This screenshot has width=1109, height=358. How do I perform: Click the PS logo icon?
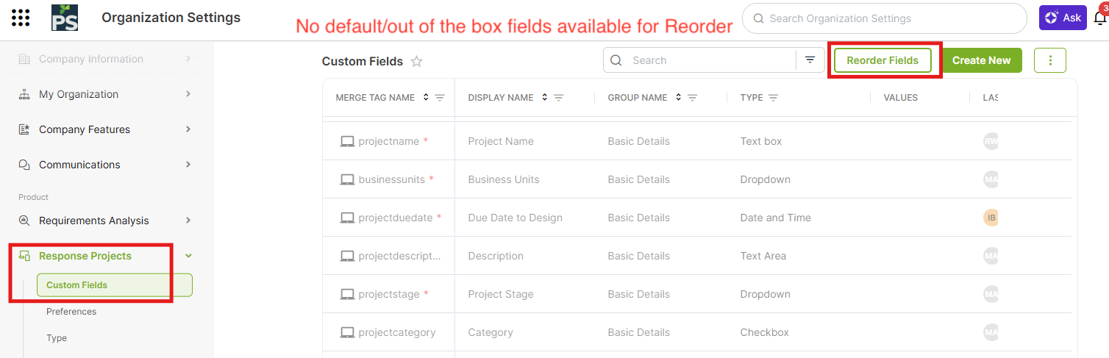click(65, 18)
